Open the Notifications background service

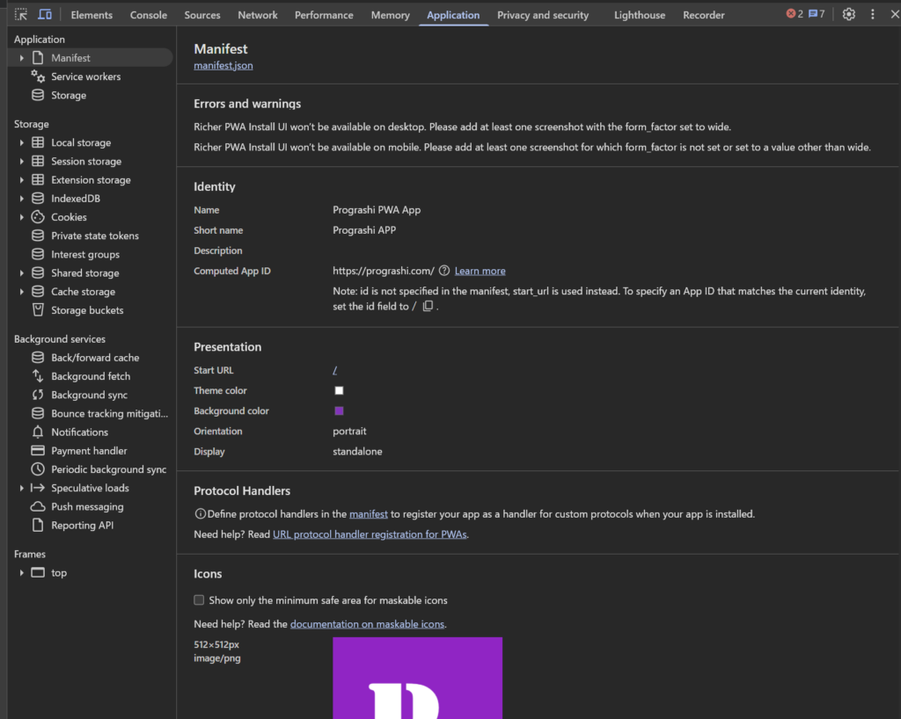(79, 432)
